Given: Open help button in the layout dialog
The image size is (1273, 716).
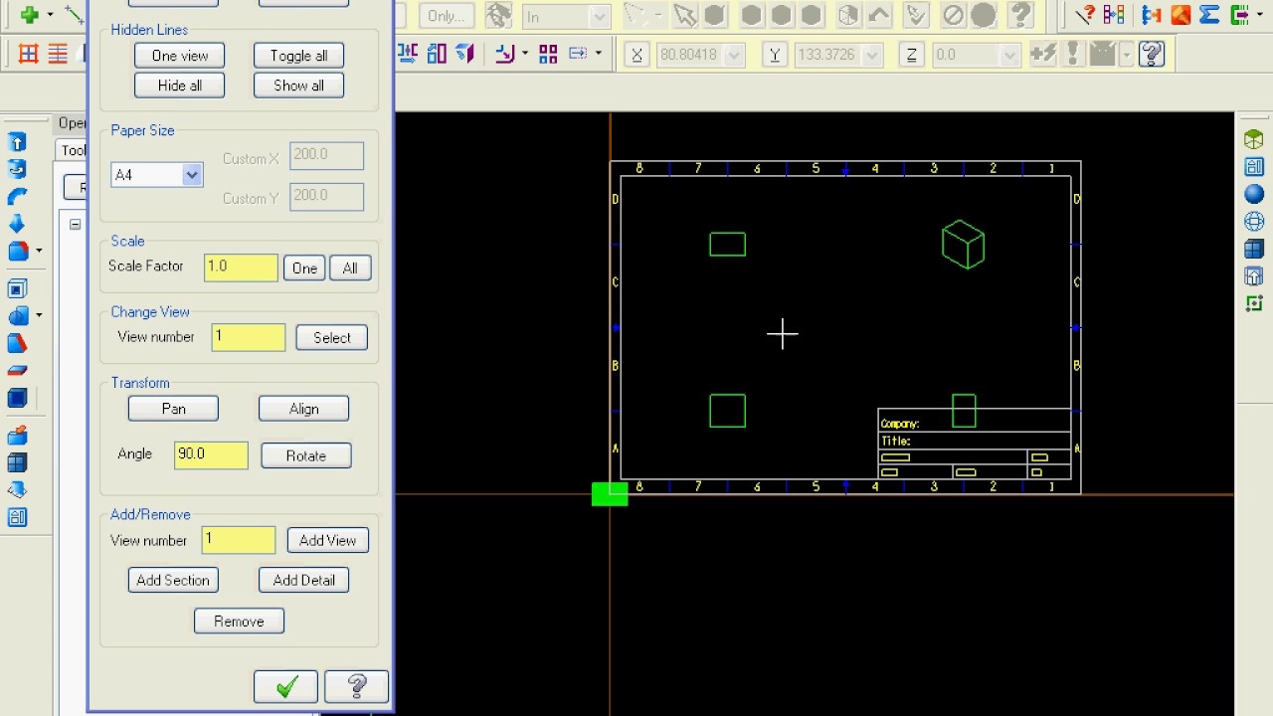Looking at the screenshot, I should (x=356, y=687).
